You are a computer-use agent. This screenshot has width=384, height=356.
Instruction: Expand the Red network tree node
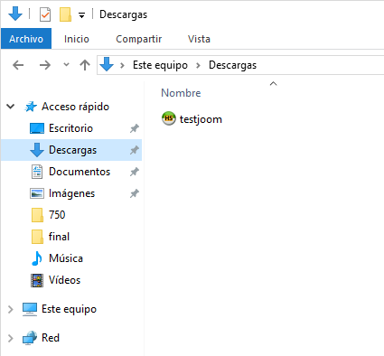tap(11, 338)
